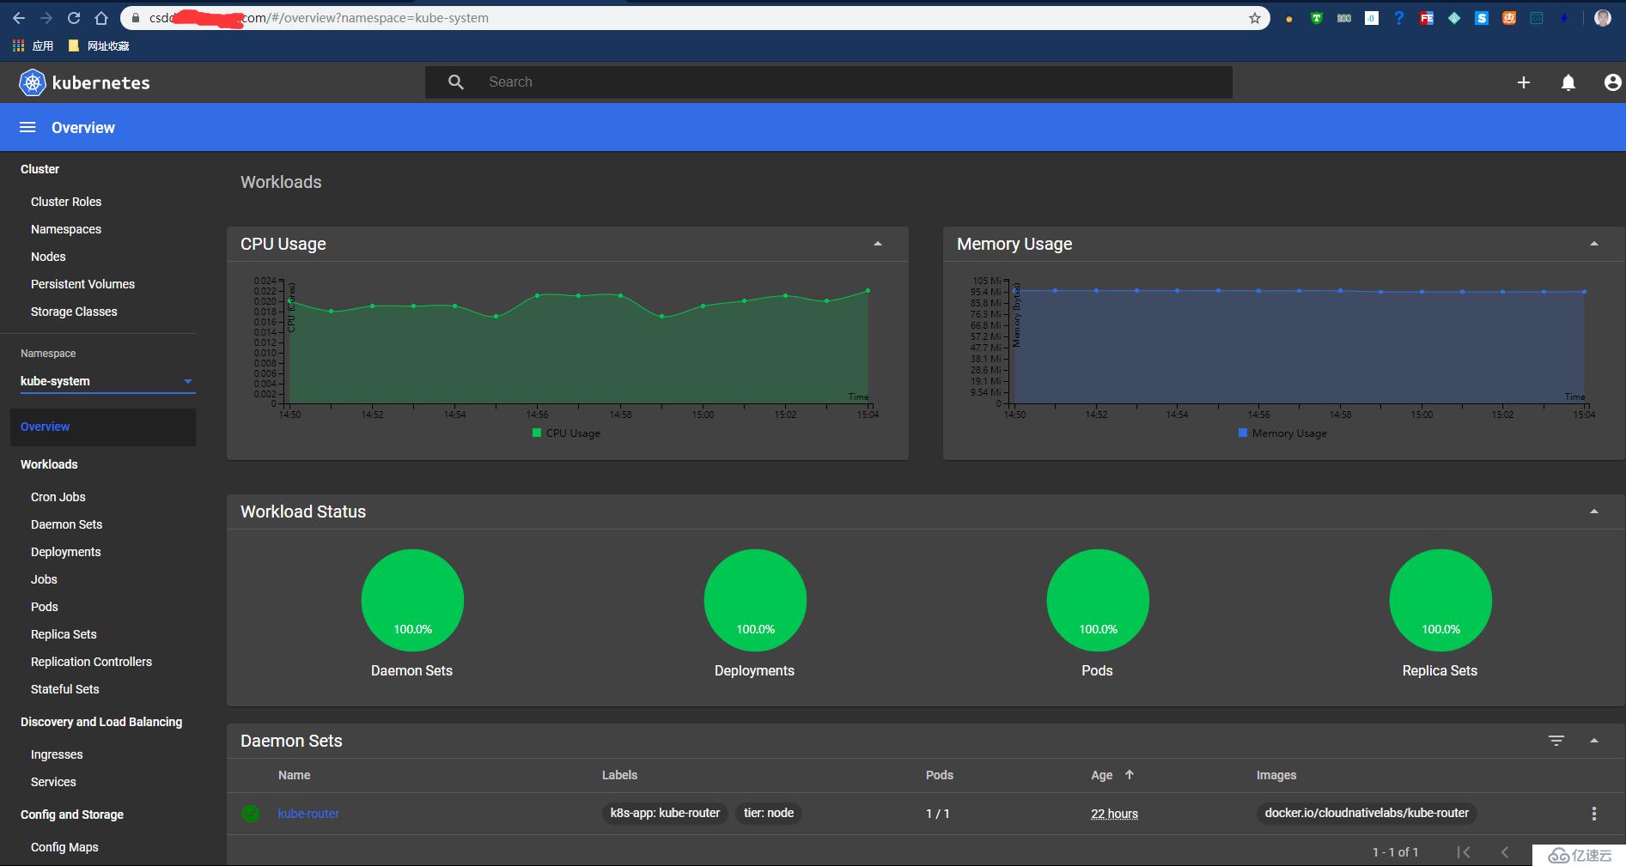Bookmark page with star icon
The width and height of the screenshot is (1626, 866).
(x=1255, y=18)
